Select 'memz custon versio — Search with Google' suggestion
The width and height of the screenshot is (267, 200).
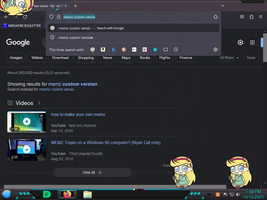point(133,28)
